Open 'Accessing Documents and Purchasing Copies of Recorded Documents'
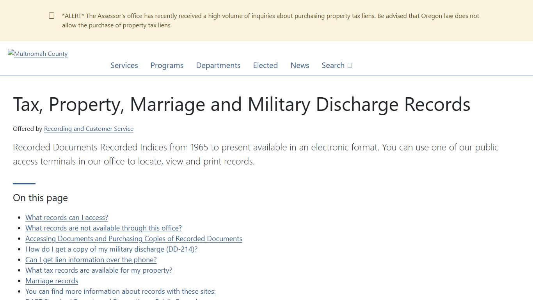 coord(133,238)
